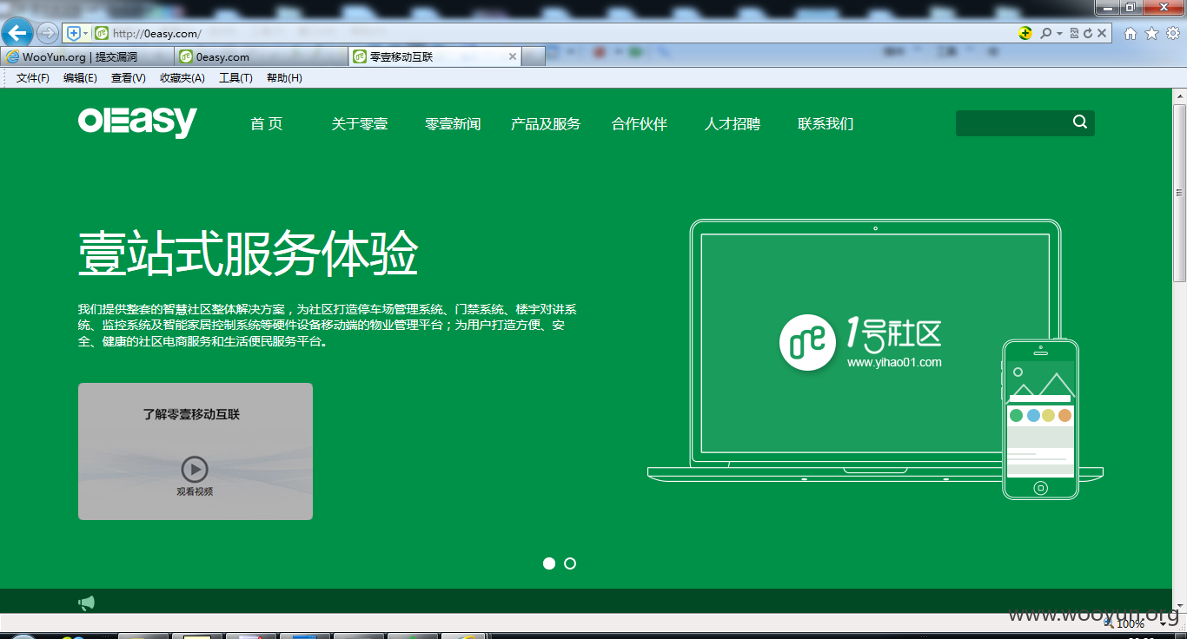
Task: Open the Tools gear icon
Action: [1172, 33]
